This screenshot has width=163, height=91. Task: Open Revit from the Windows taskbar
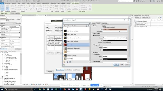pos(81,89)
